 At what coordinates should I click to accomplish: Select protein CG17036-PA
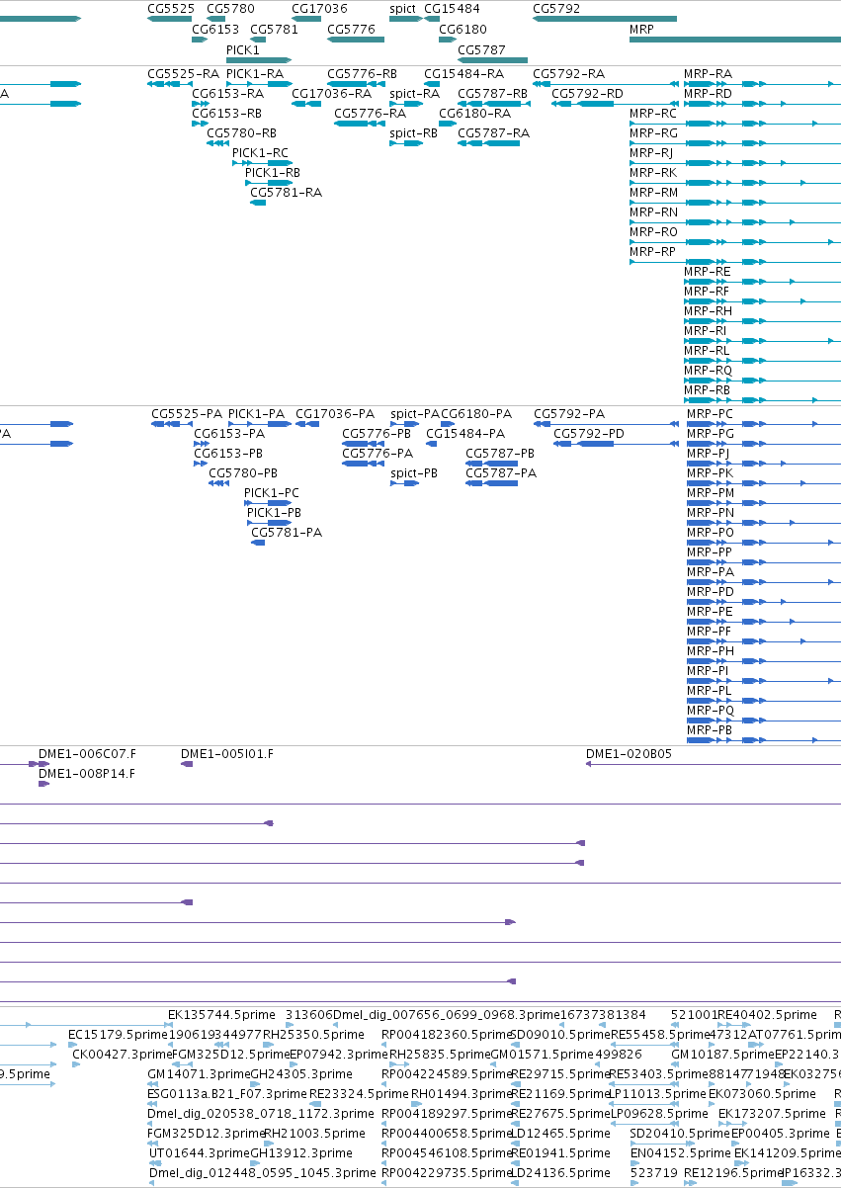335,414
